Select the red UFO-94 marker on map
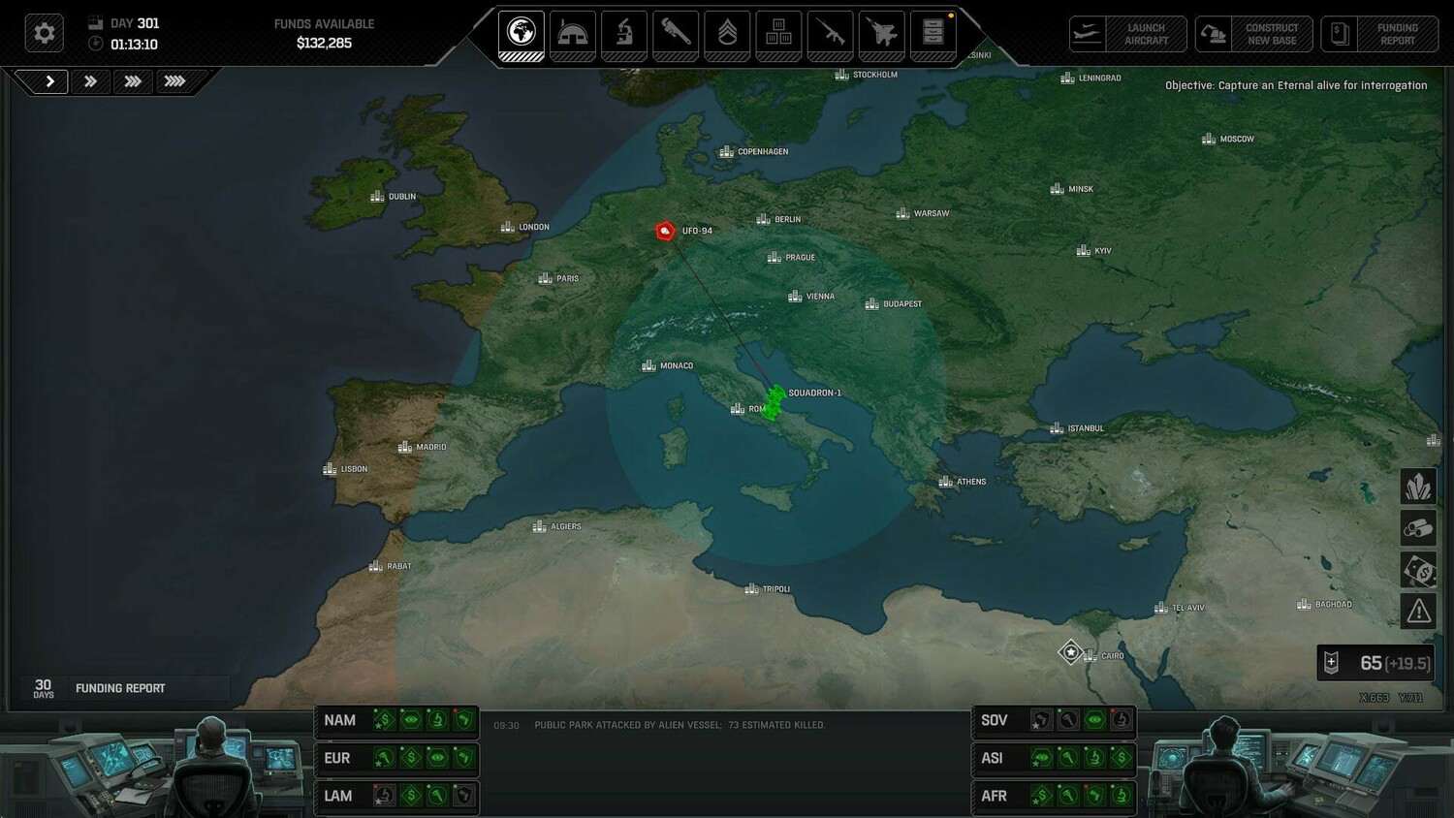 pos(665,231)
